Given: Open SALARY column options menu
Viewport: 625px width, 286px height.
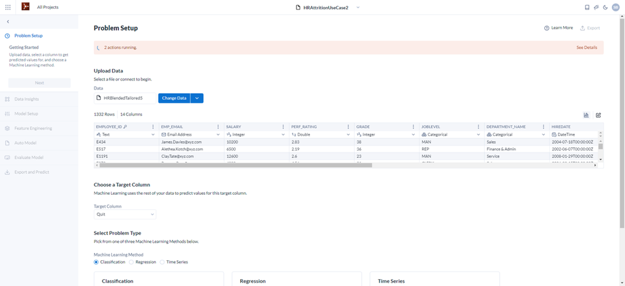Looking at the screenshot, I should click(x=283, y=127).
